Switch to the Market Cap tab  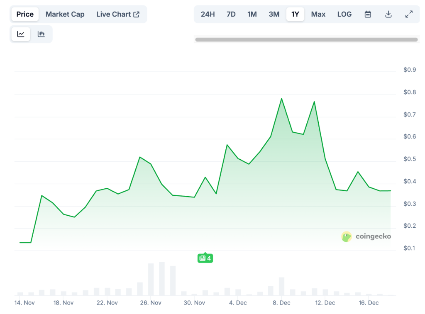point(65,14)
